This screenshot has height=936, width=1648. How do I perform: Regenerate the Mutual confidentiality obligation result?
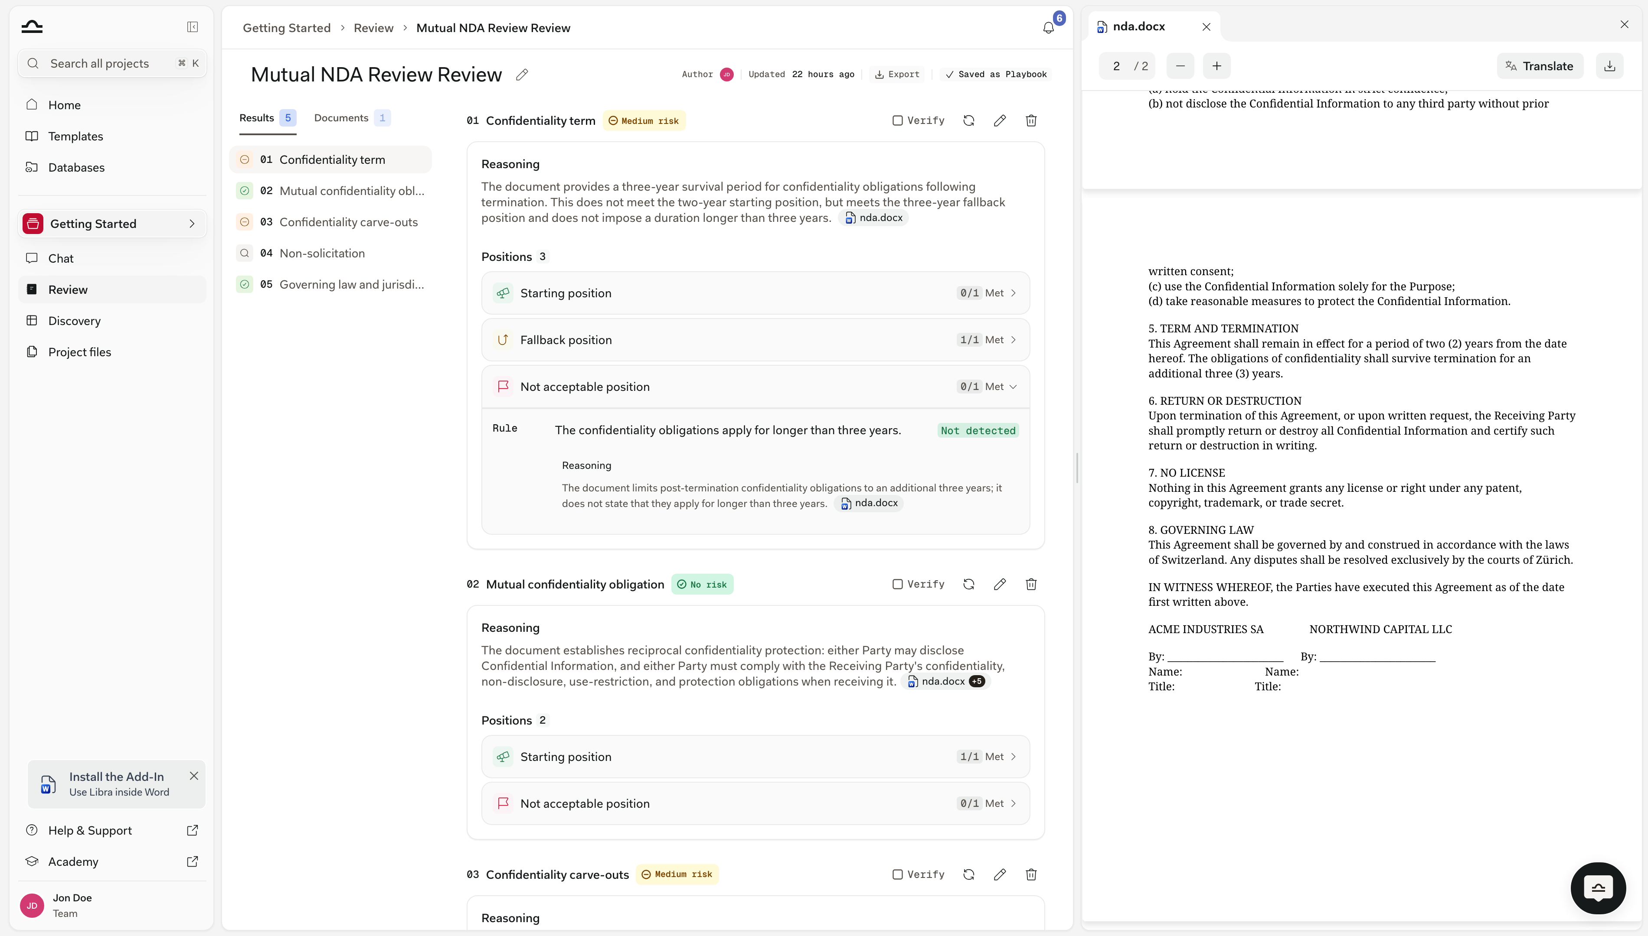pyautogui.click(x=969, y=585)
